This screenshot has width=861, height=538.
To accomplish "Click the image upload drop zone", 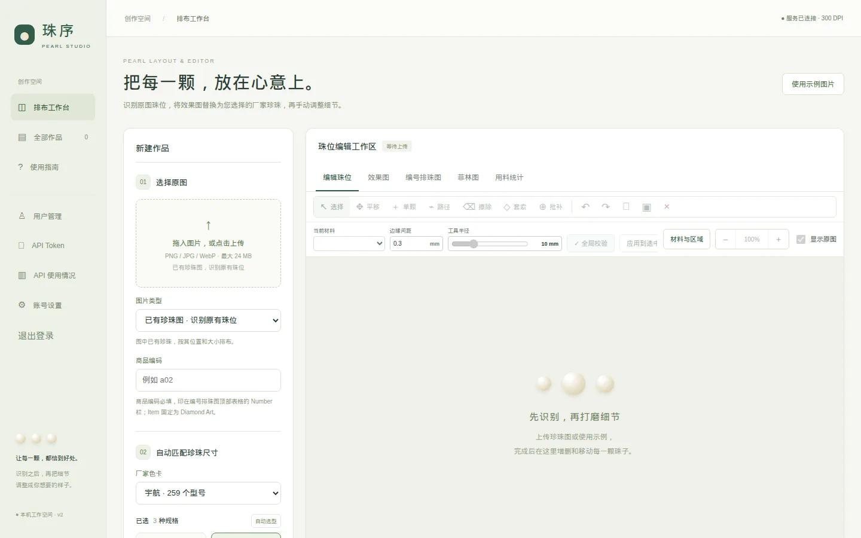I will coord(208,243).
